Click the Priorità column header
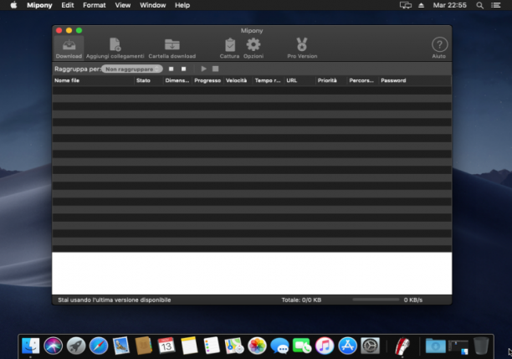 pyautogui.click(x=330, y=80)
